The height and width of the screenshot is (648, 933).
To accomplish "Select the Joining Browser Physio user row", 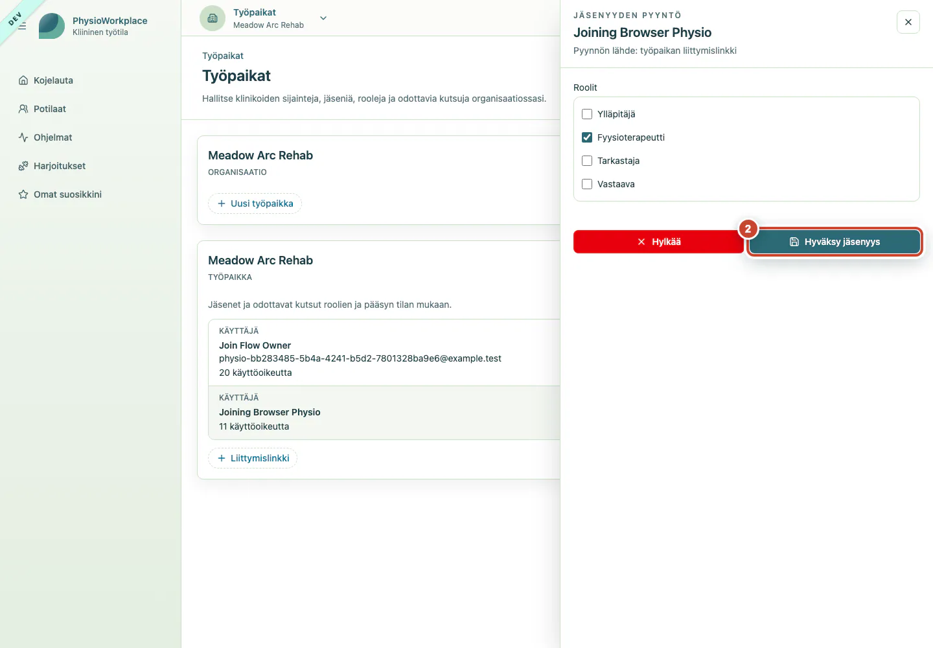I will pyautogui.click(x=384, y=413).
